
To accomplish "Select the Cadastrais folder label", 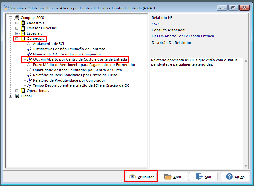I will (x=35, y=23).
